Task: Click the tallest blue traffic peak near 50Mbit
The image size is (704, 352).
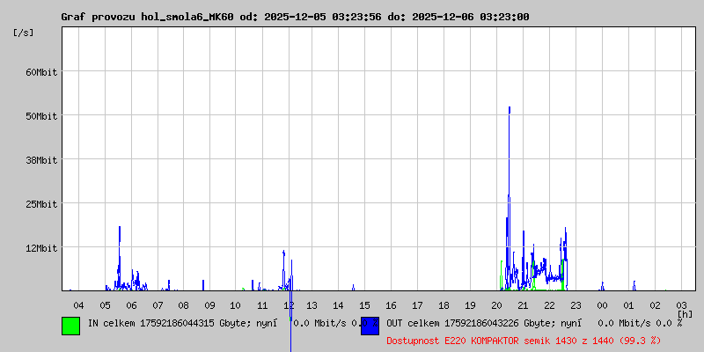Action: pyautogui.click(x=509, y=110)
